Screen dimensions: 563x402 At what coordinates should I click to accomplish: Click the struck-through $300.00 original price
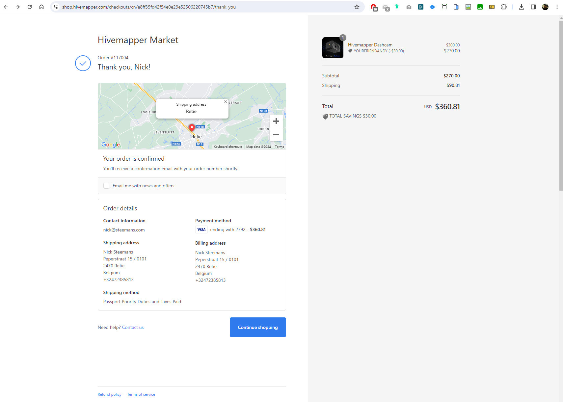click(x=453, y=45)
